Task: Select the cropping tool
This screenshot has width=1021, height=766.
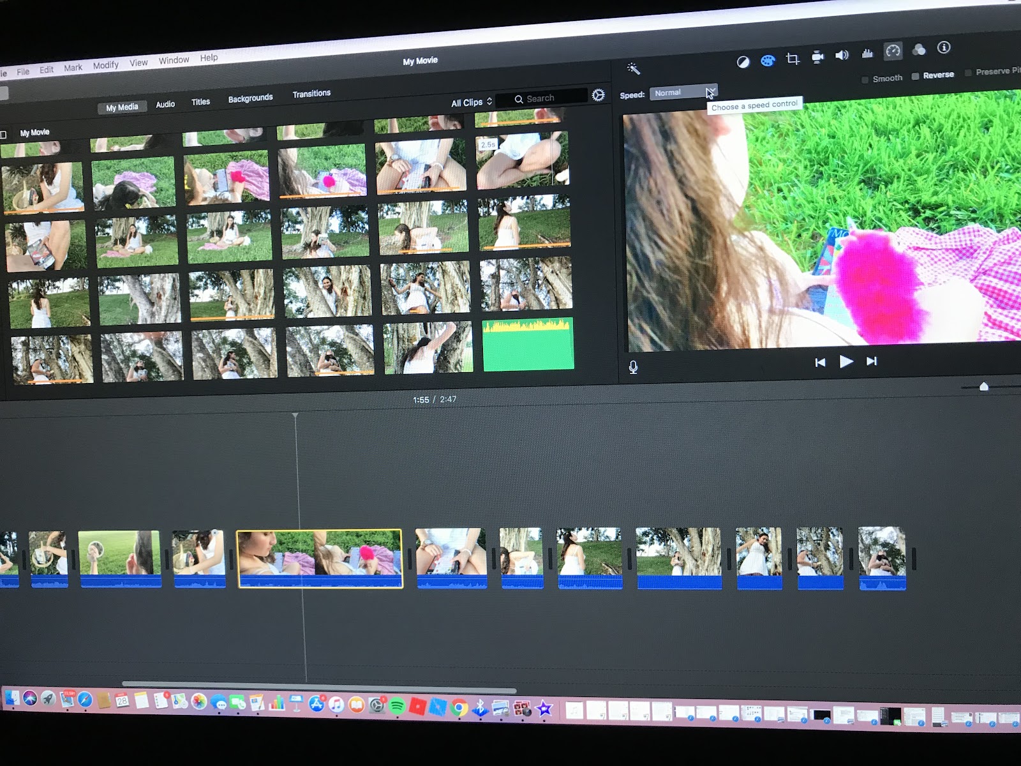Action: (x=793, y=59)
